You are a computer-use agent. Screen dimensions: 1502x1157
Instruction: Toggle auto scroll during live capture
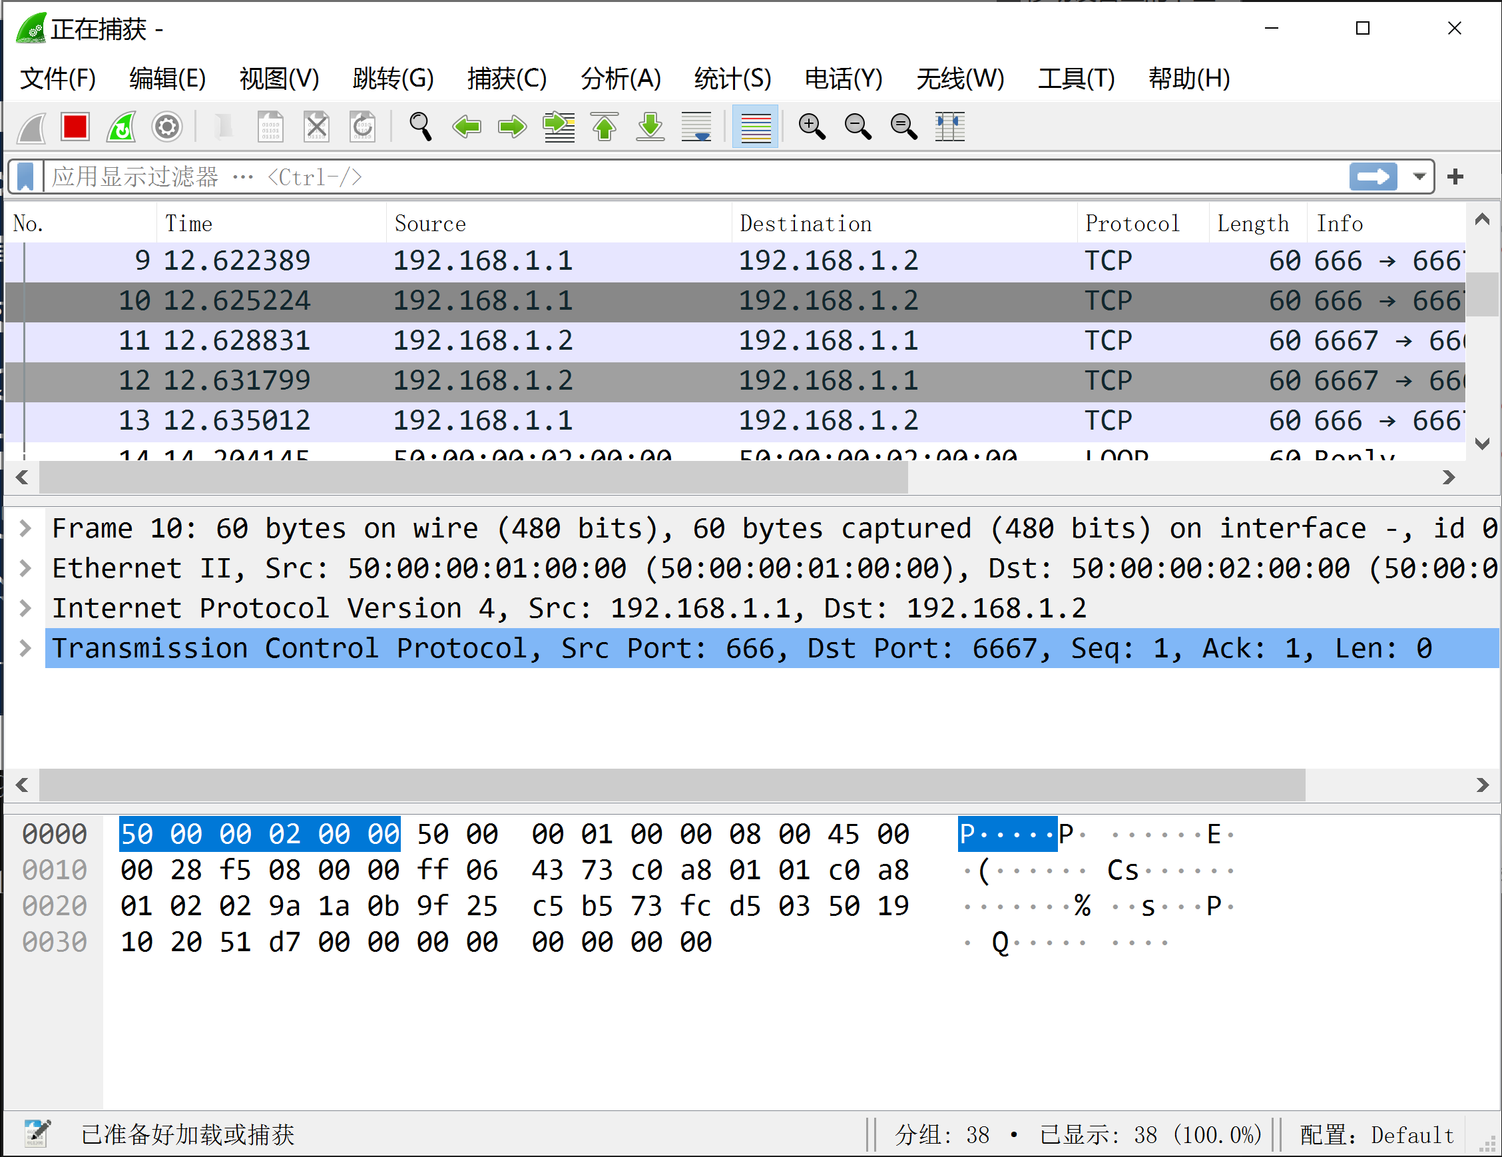696,127
